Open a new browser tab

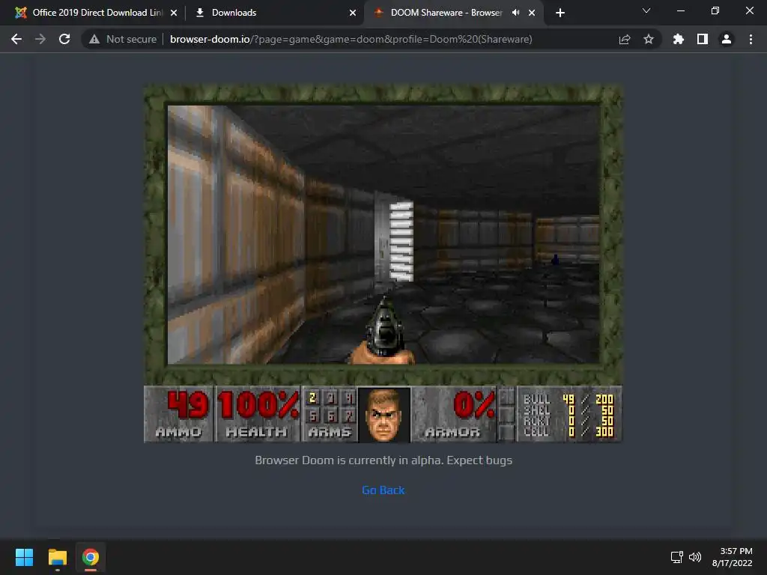(x=560, y=13)
